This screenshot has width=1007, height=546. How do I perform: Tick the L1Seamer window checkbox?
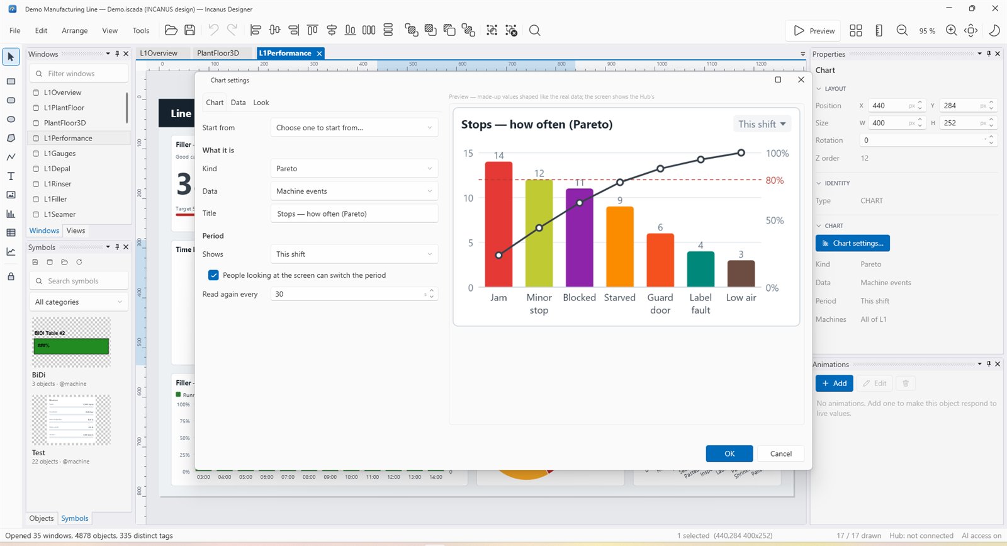click(x=37, y=215)
